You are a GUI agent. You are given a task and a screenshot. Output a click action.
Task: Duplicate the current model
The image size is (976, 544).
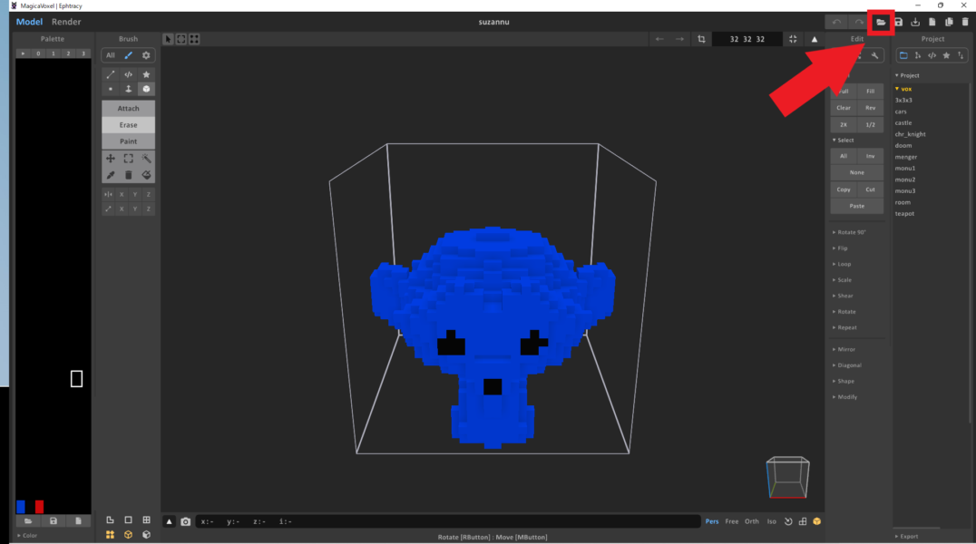[x=949, y=22]
